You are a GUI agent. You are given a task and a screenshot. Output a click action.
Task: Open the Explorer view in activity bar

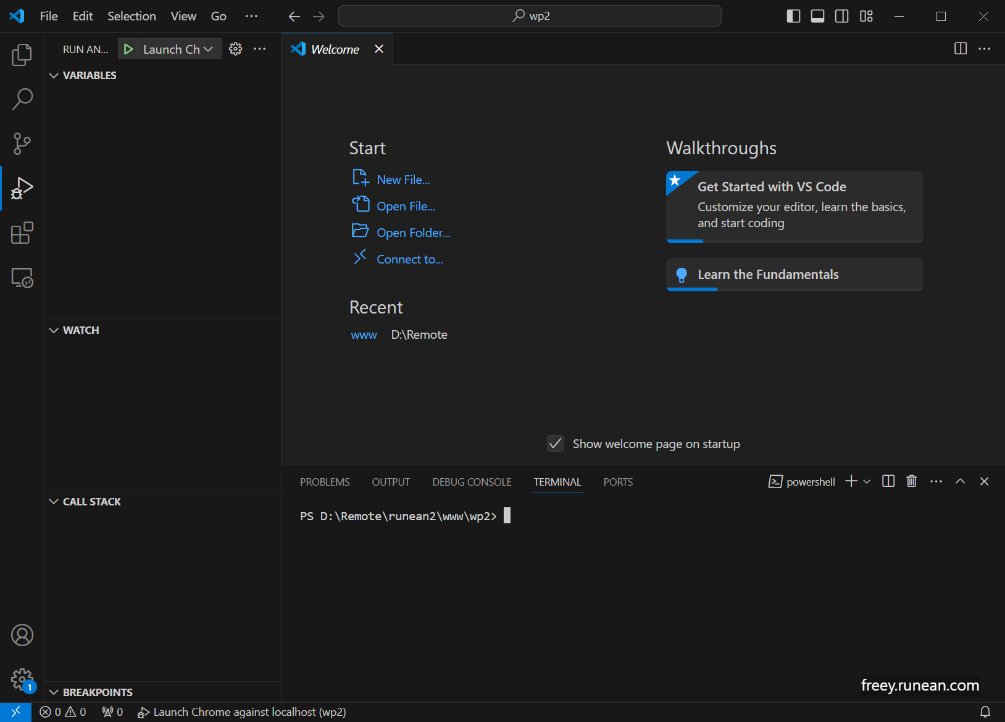coord(22,55)
